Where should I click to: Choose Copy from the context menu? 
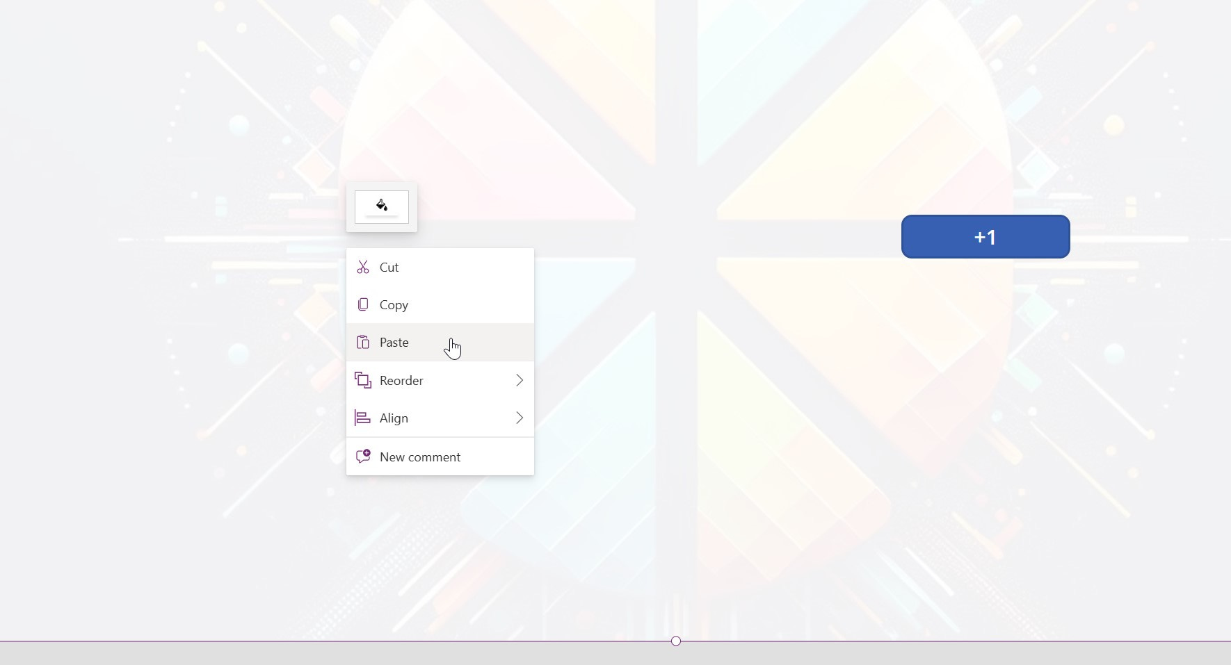click(x=440, y=304)
